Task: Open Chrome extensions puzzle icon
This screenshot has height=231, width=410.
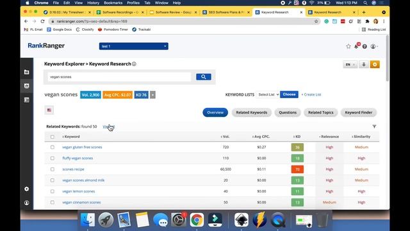Action: click(367, 21)
